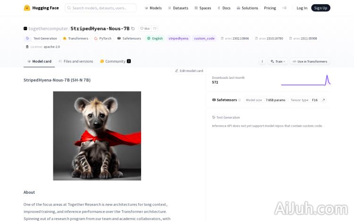Open the Community tab

(115, 61)
